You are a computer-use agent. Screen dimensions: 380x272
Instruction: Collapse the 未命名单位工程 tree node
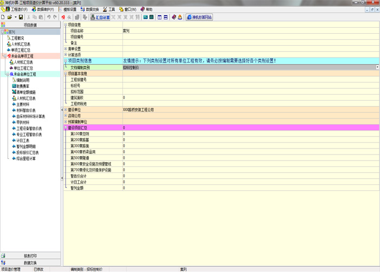[5, 74]
